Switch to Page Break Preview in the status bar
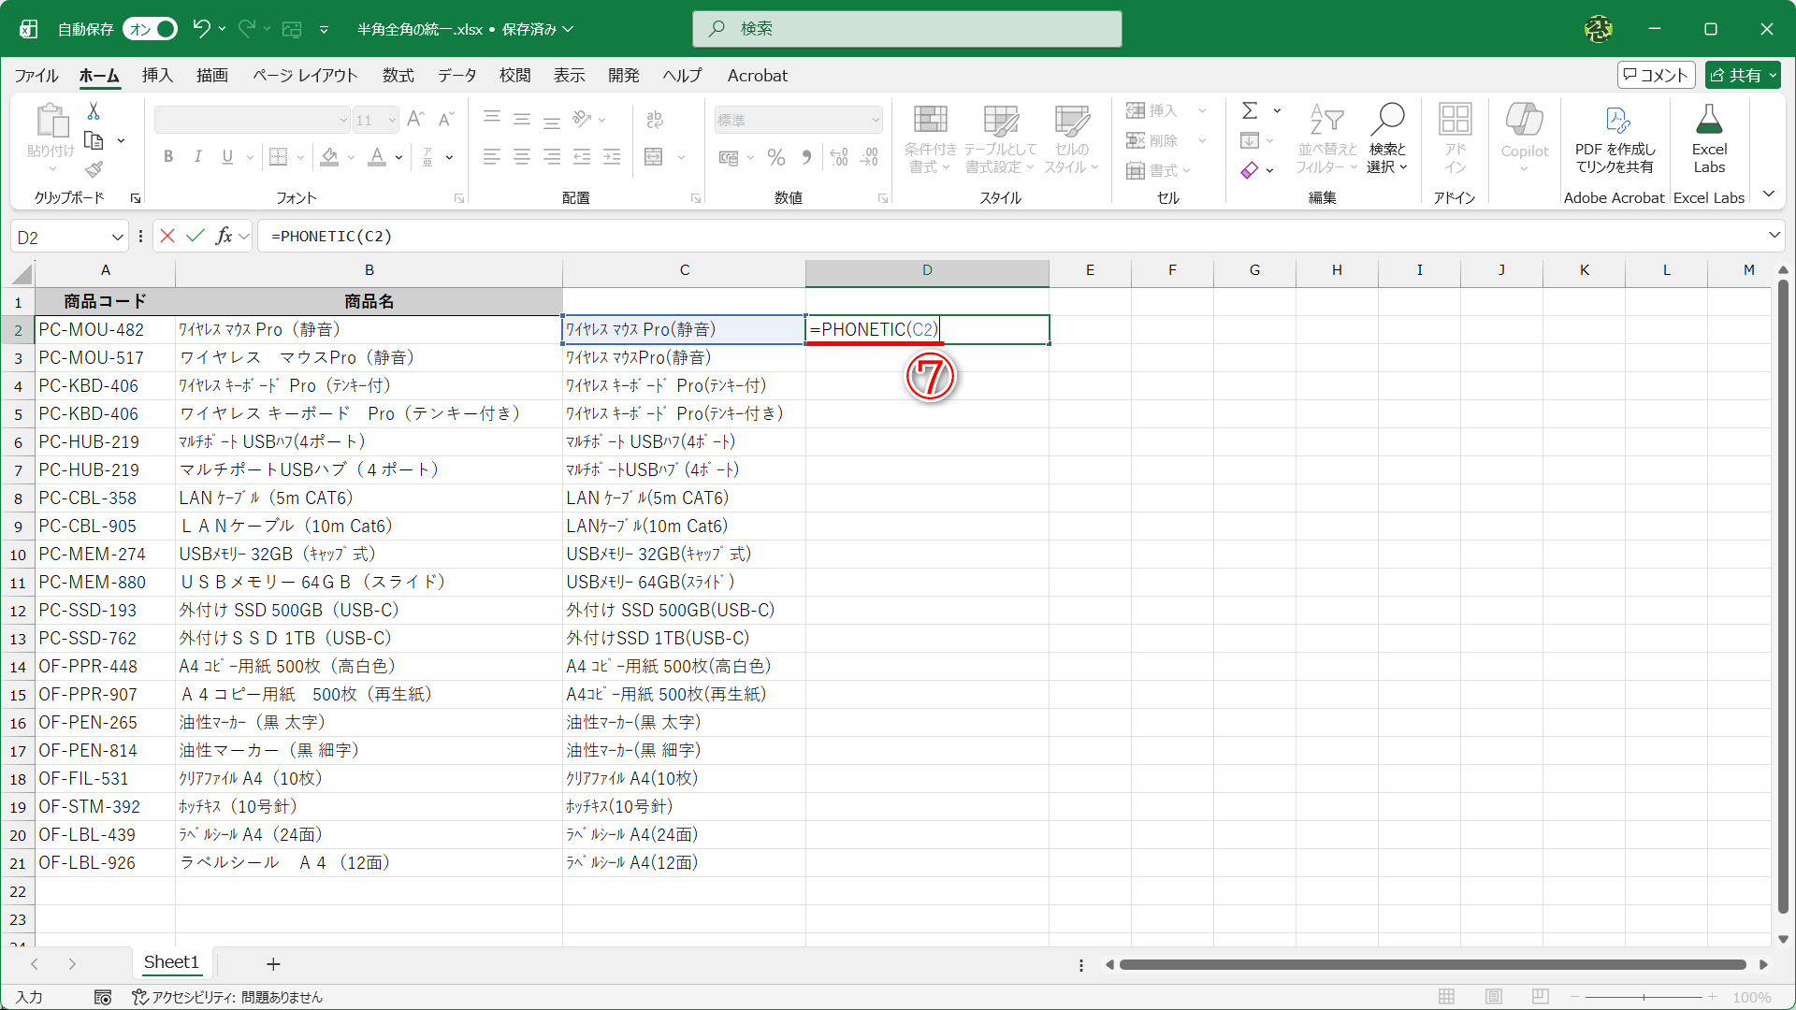Image resolution: width=1796 pixels, height=1010 pixels. coord(1541,997)
